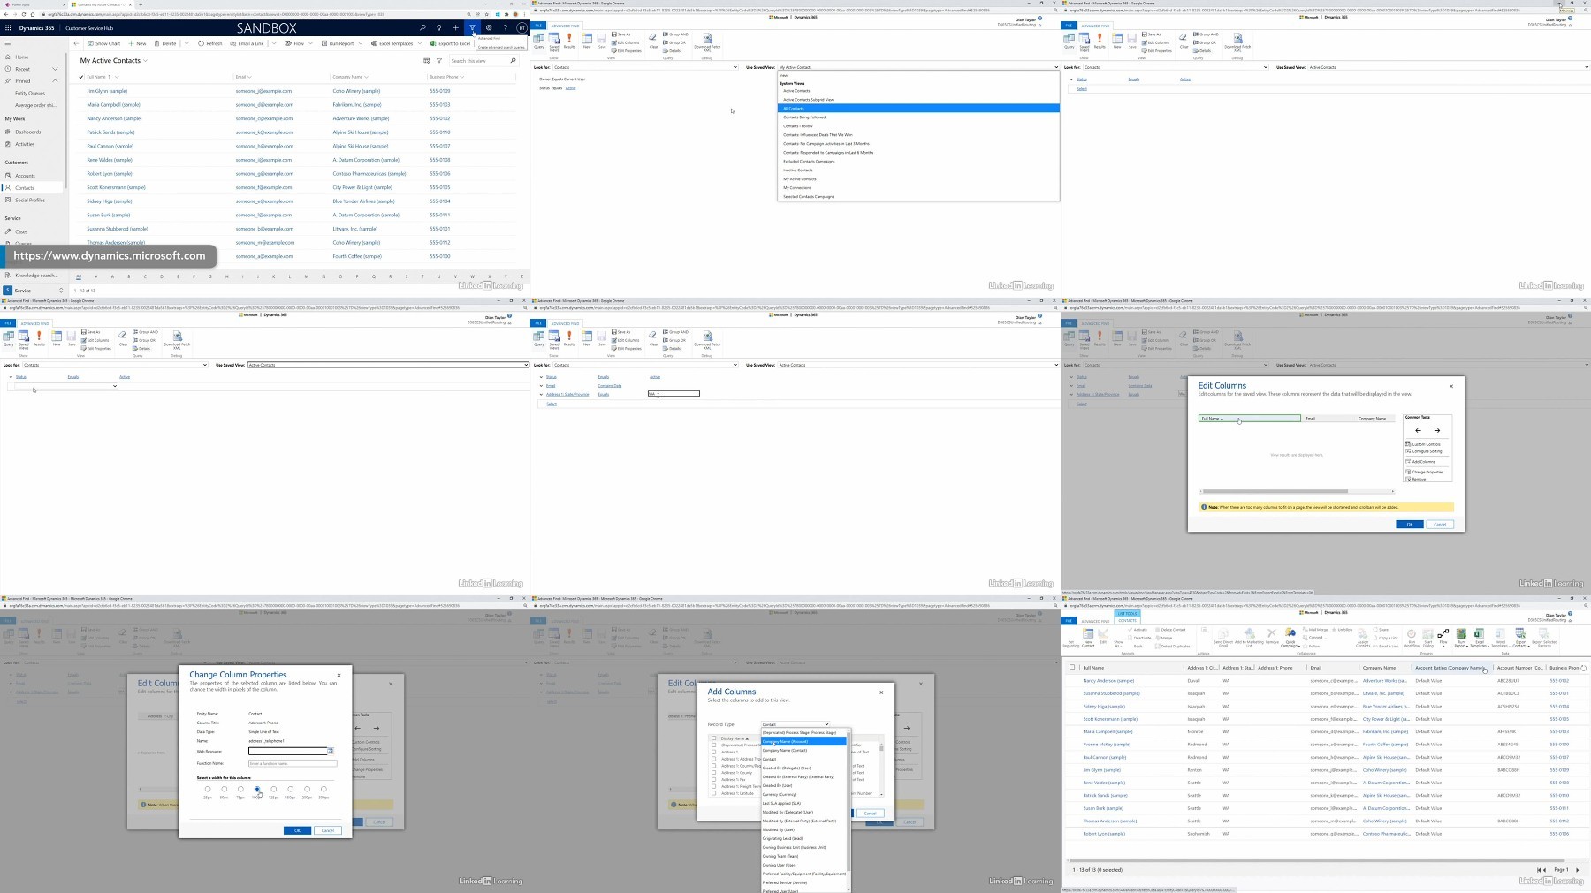1591x893 pixels.
Task: Open Email column header dropdown in contacts grid
Action: [249, 77]
